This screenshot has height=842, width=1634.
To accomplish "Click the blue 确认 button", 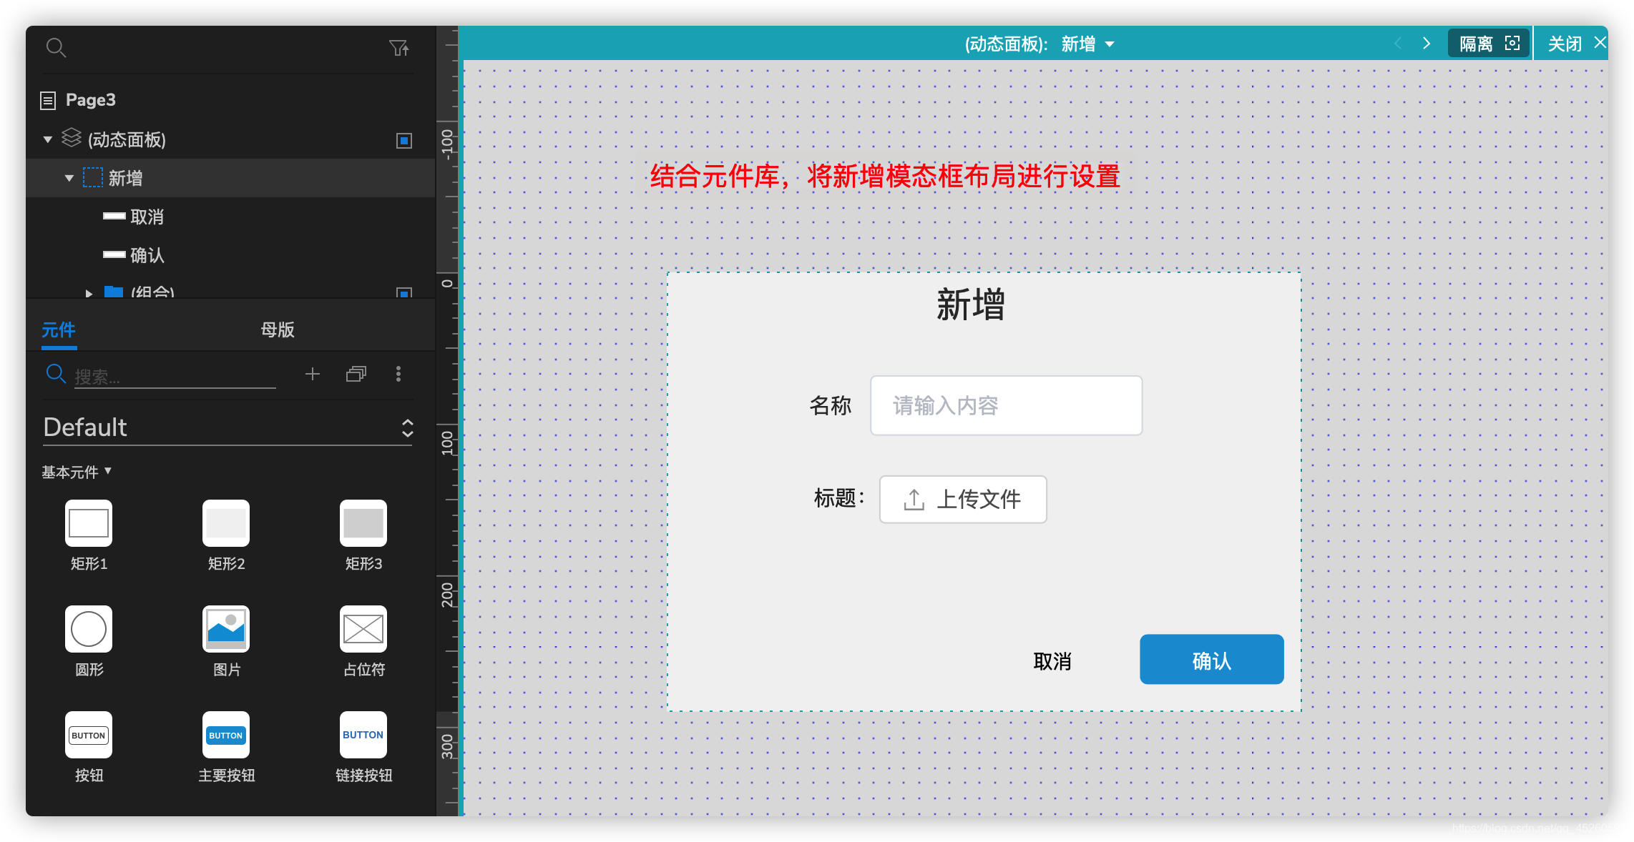I will [x=1211, y=659].
